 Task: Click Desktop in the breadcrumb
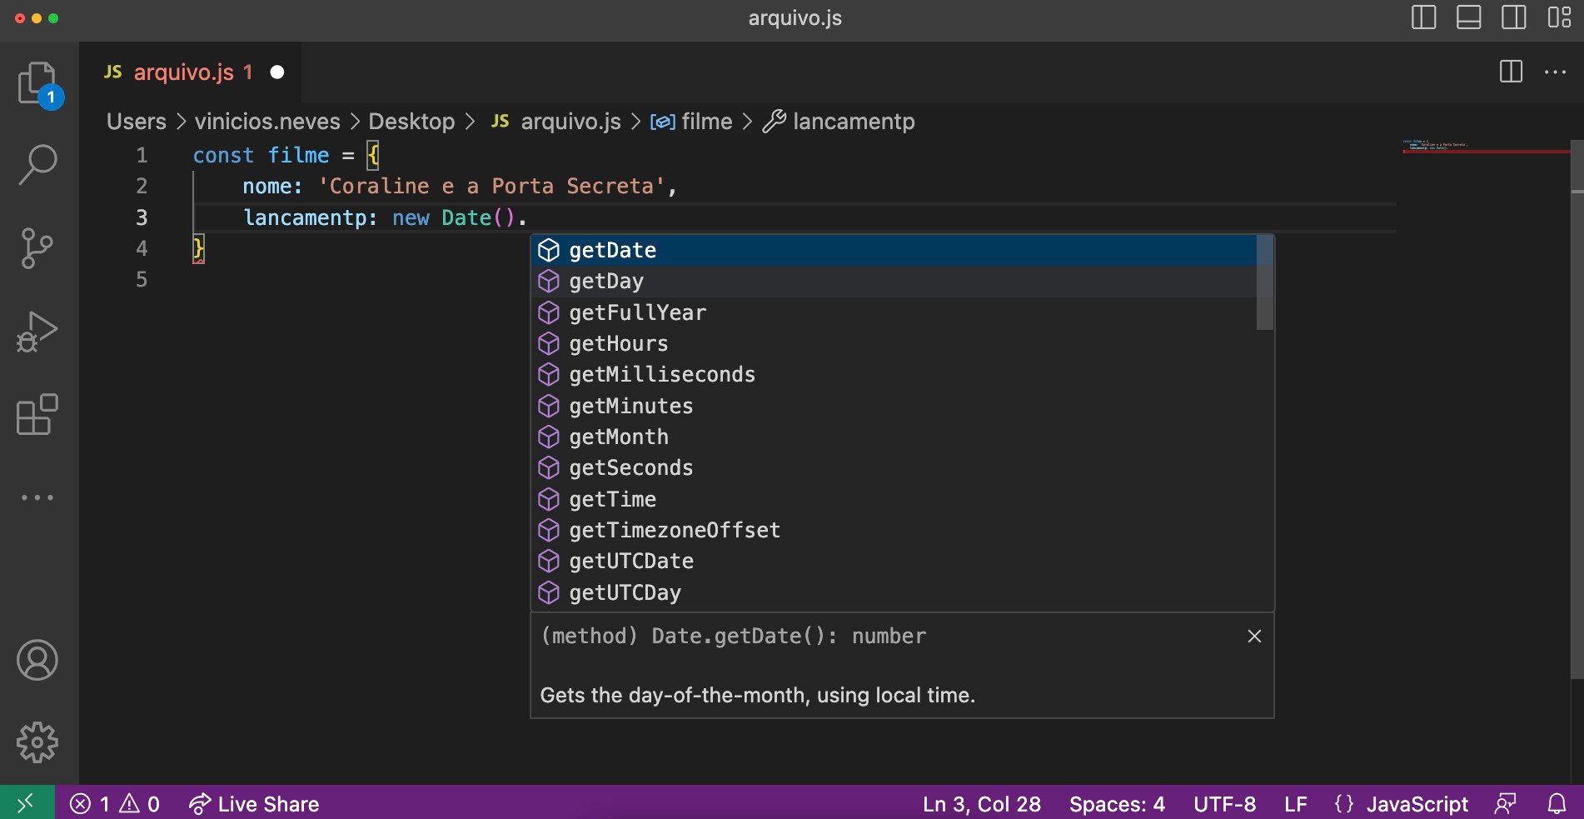pyautogui.click(x=411, y=122)
